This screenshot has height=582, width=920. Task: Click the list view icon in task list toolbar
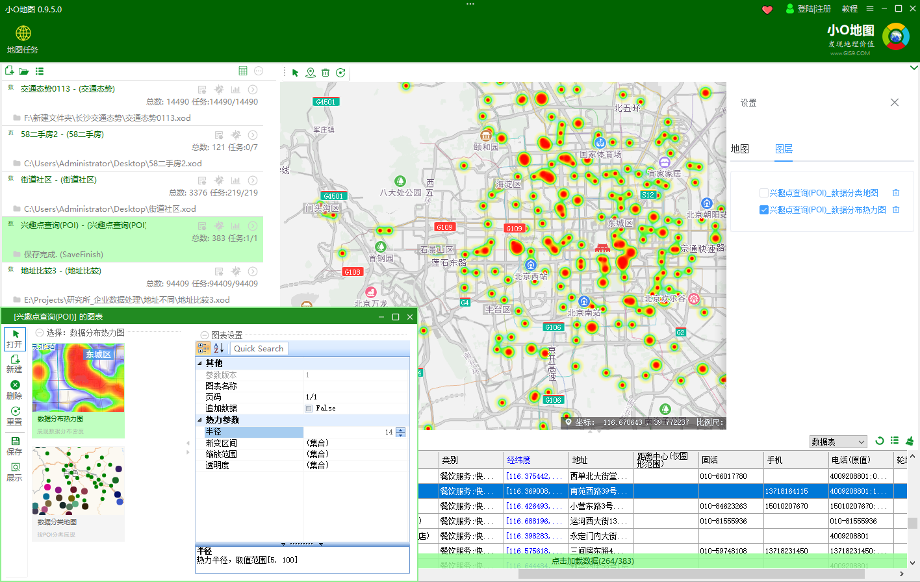point(40,71)
